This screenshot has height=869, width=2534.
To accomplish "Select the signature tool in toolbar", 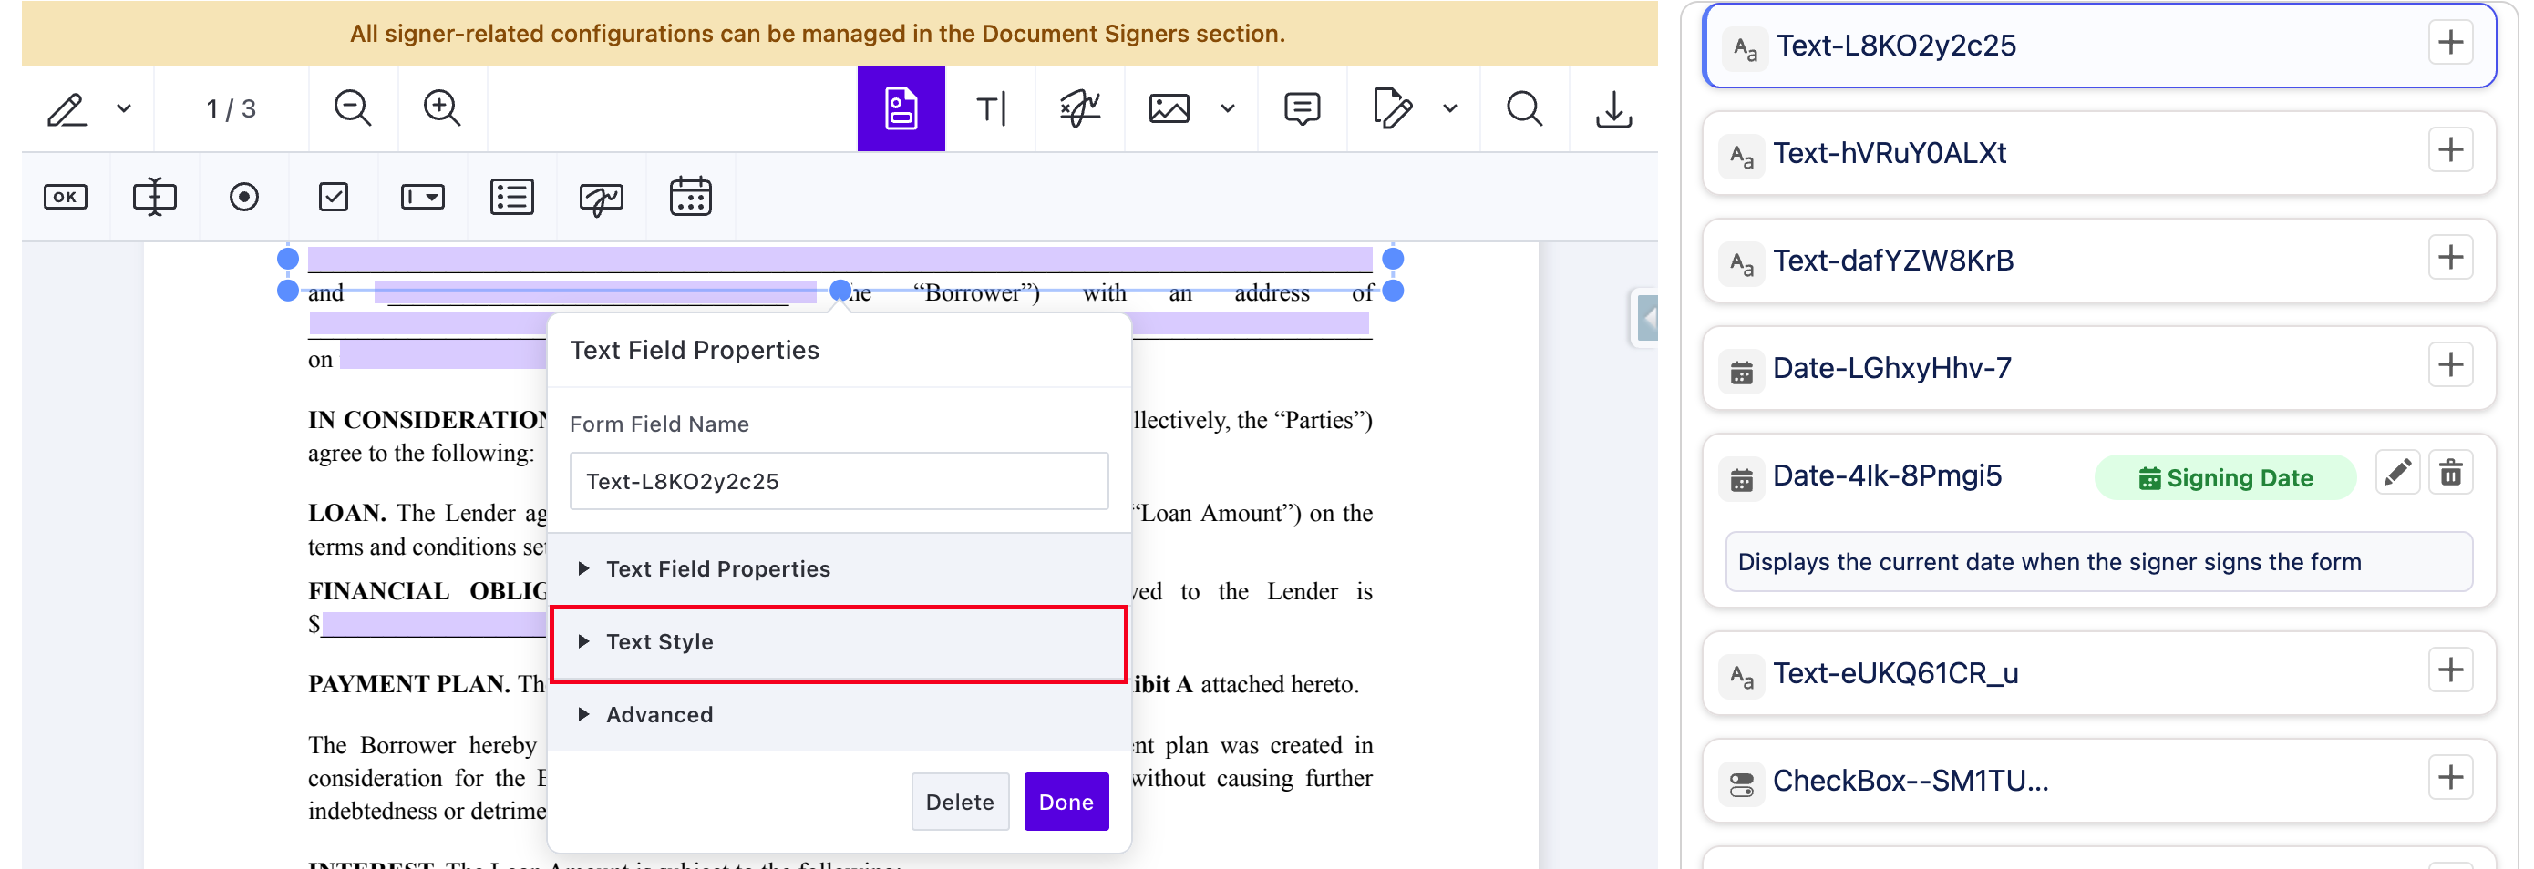I will [x=1079, y=108].
